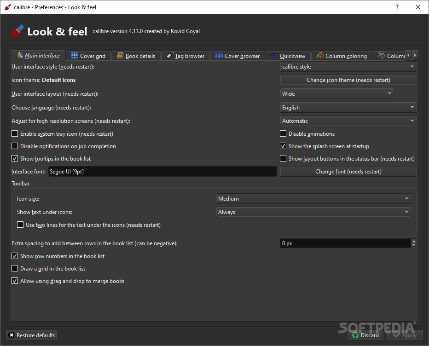Click Change icon theme button
429x346 pixels.
[x=348, y=80]
